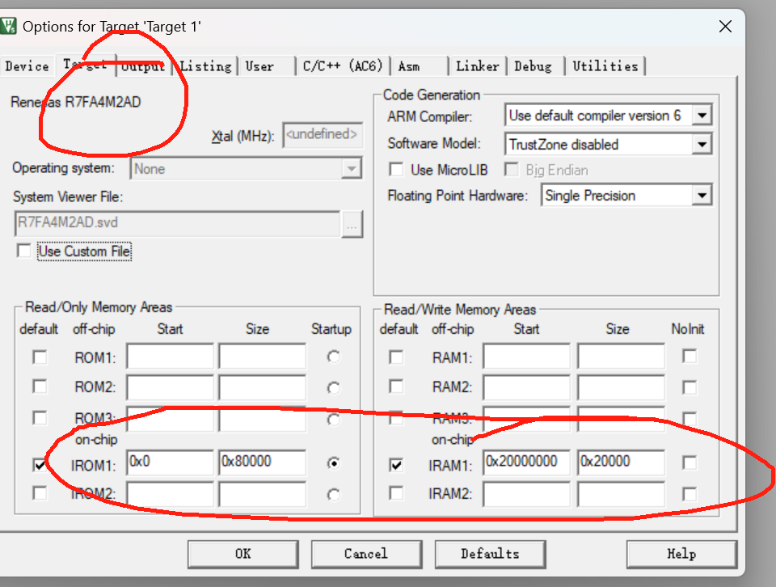This screenshot has height=587, width=776.
Task: Click the IRAM1 Start address field
Action: point(526,462)
